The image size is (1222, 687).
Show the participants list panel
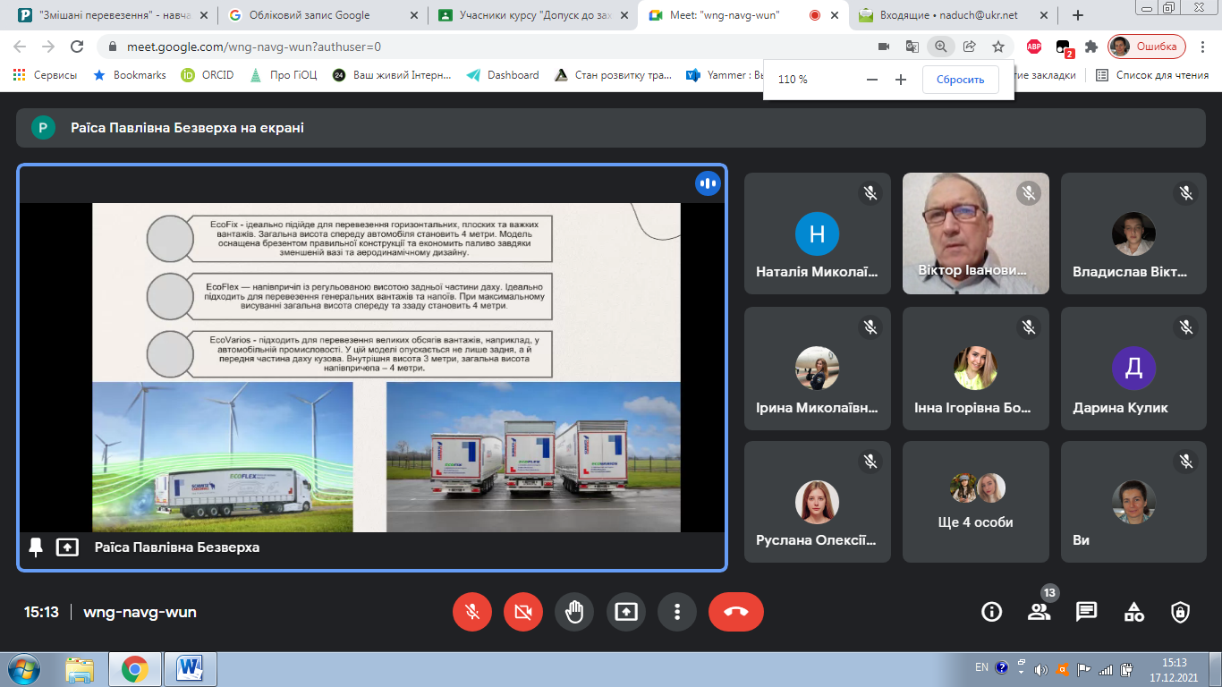pyautogui.click(x=1039, y=612)
